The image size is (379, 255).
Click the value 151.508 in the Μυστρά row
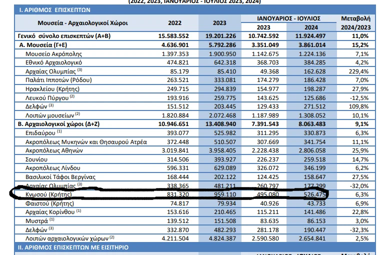(225, 221)
